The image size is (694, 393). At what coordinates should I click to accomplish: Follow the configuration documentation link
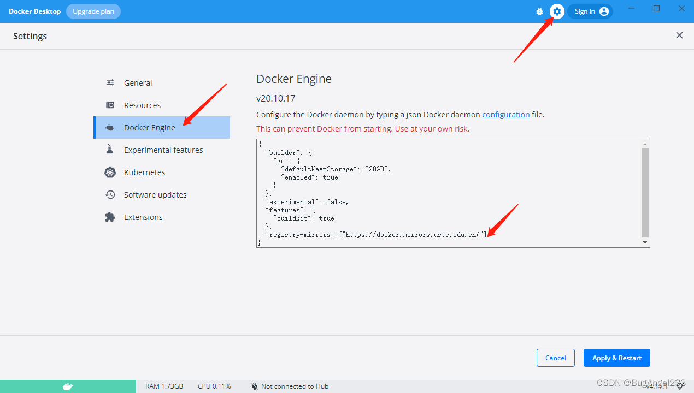tap(505, 115)
